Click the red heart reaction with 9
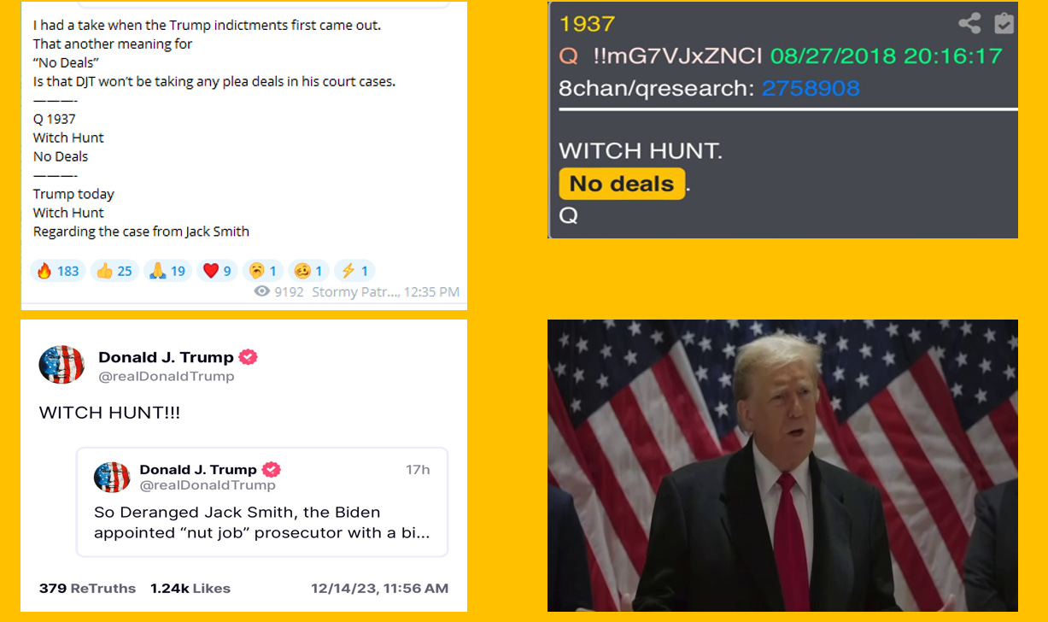 pyautogui.click(x=217, y=271)
